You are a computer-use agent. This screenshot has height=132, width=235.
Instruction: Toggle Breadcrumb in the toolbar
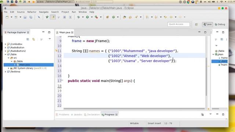pos(47,17)
